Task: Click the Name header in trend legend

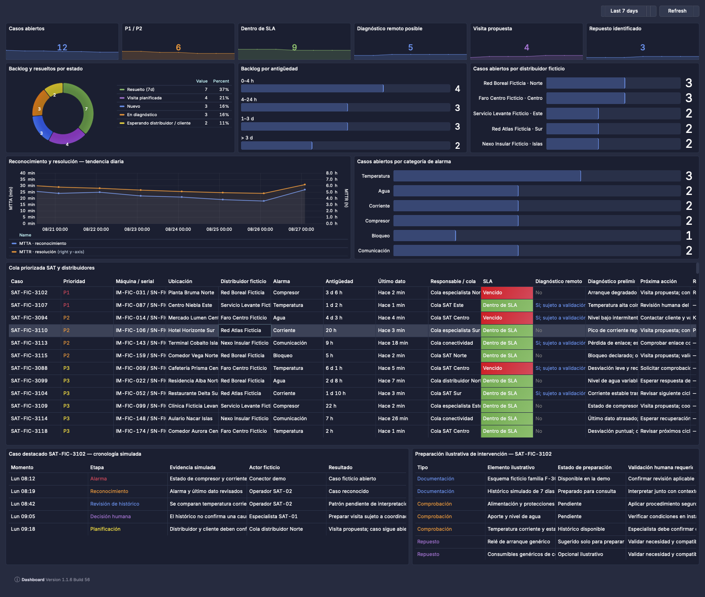Action: click(25, 235)
